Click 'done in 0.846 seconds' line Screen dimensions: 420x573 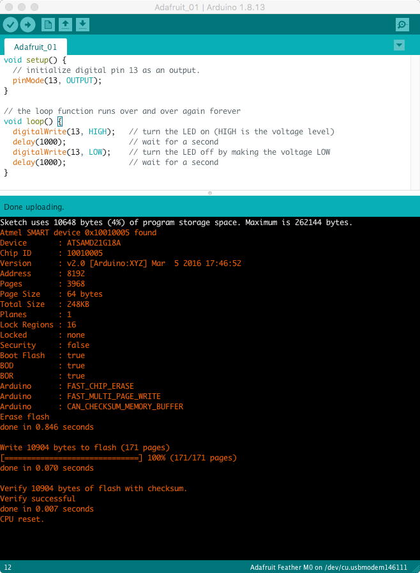coord(47,427)
